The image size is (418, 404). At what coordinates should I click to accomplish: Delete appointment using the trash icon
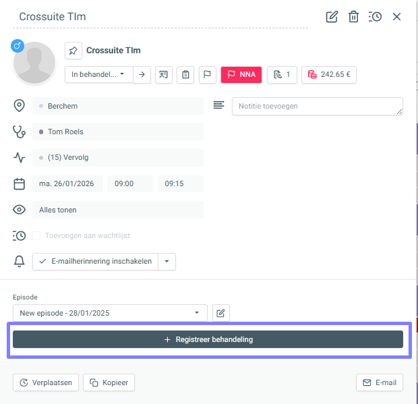click(353, 17)
